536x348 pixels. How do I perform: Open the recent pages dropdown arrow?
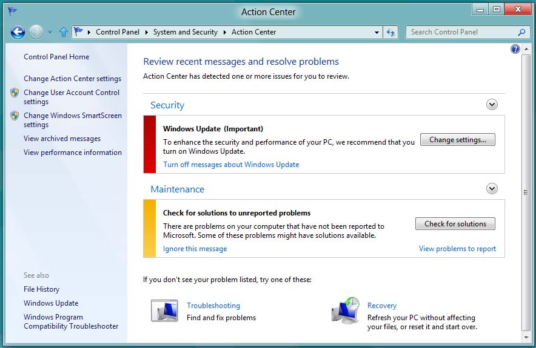50,32
